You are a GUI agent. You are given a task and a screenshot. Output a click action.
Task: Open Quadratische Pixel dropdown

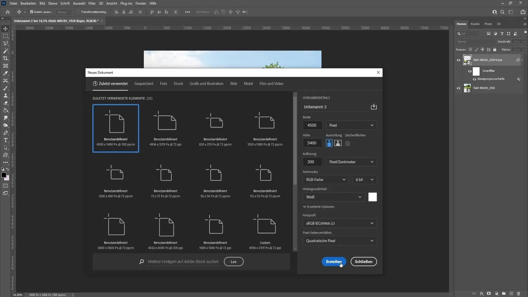tap(340, 241)
